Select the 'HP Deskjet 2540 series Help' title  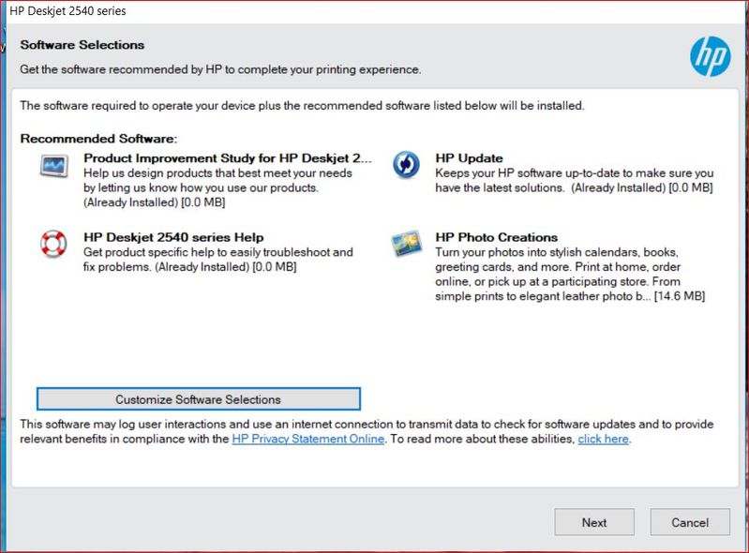click(x=173, y=237)
